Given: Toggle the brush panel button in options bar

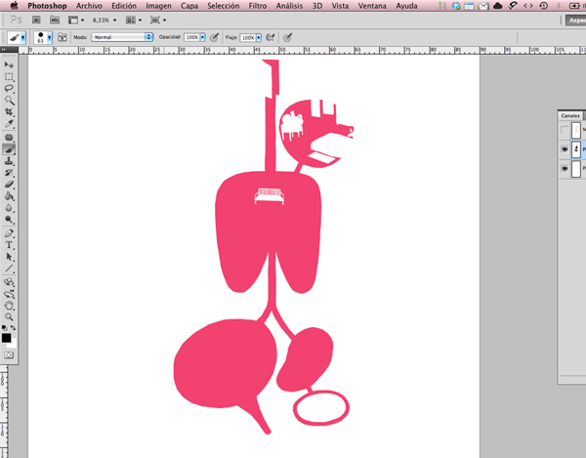Looking at the screenshot, I should [61, 37].
